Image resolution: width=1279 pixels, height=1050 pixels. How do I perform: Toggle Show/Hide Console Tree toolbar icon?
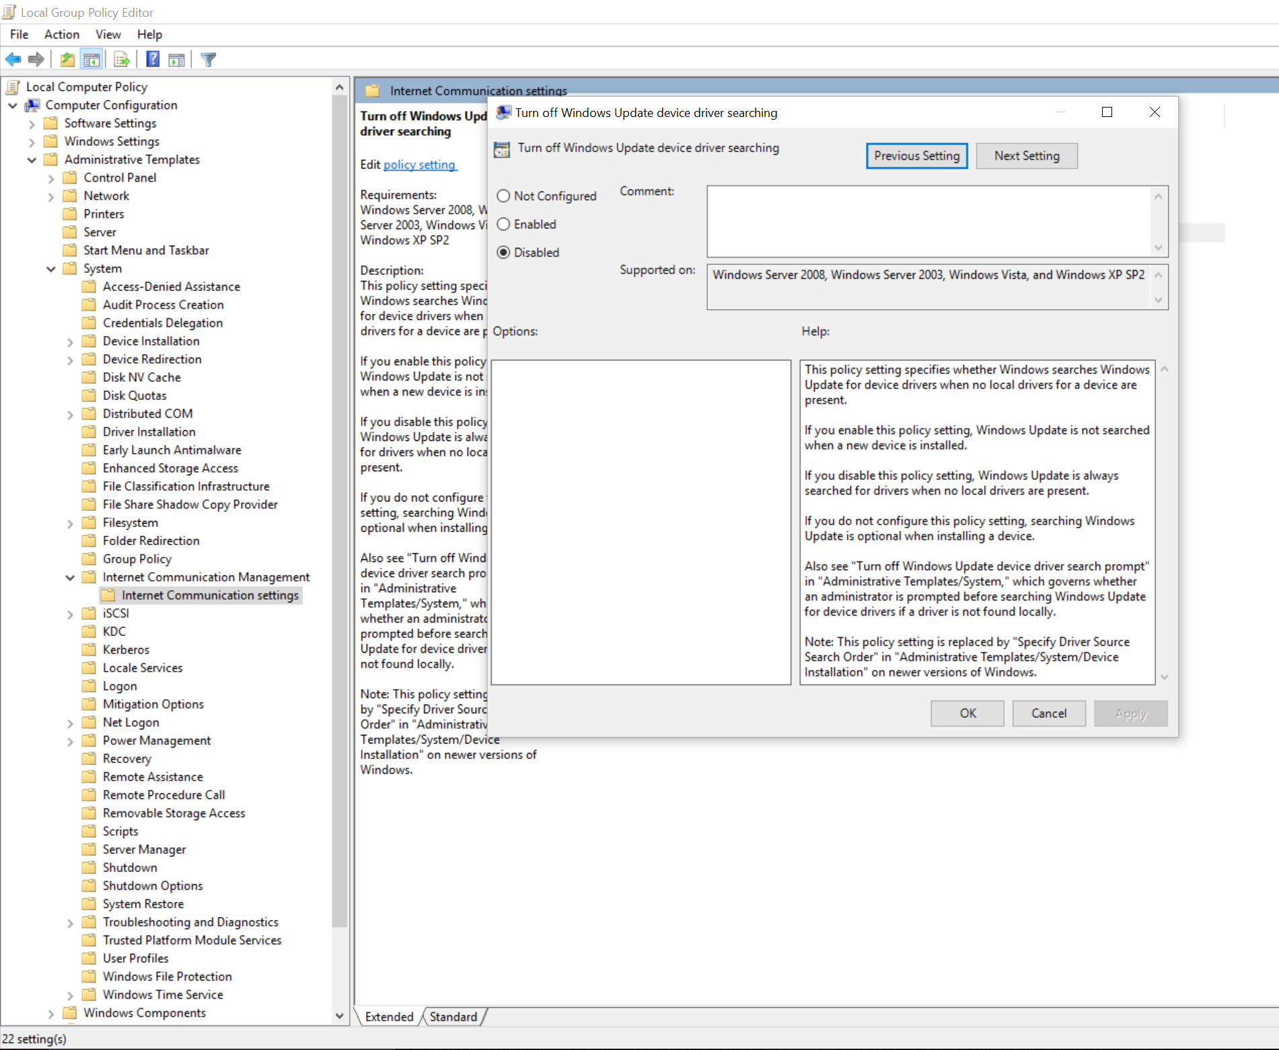pos(92,60)
